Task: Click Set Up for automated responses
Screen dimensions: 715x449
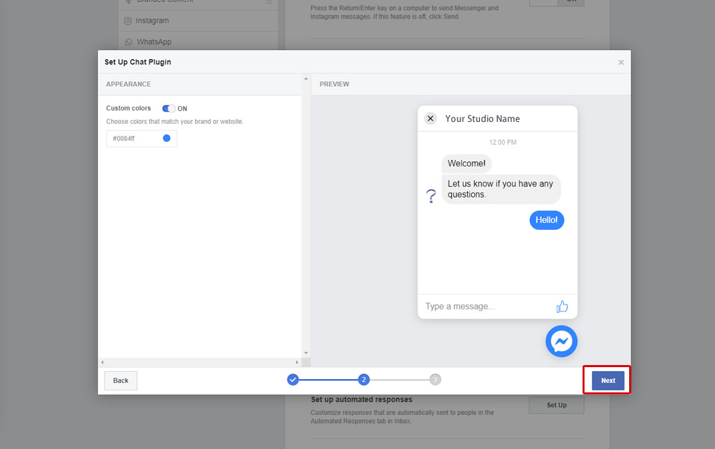Action: click(x=557, y=405)
